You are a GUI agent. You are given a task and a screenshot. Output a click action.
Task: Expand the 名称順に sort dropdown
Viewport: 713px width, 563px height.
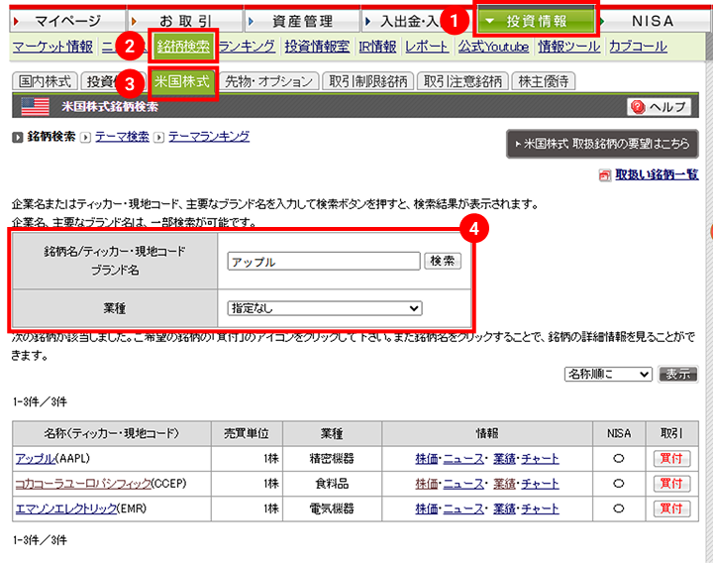pos(608,374)
